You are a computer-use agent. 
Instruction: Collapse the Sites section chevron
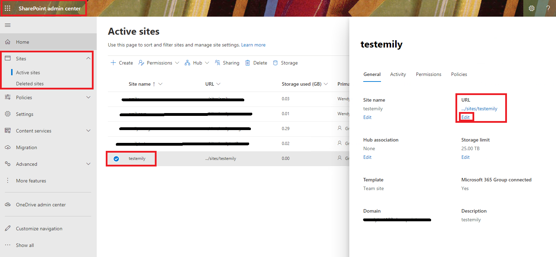tap(88, 58)
